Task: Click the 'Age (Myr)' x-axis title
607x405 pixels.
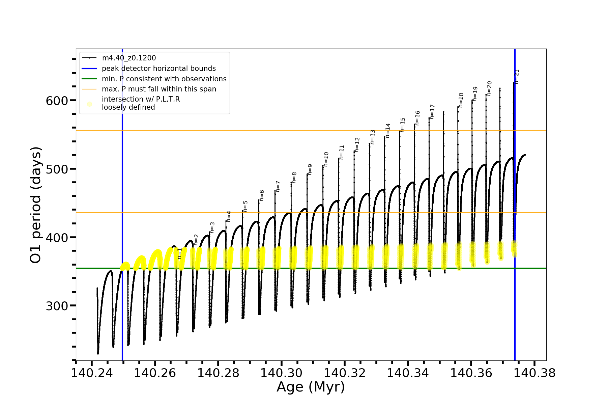Action: coord(311,387)
